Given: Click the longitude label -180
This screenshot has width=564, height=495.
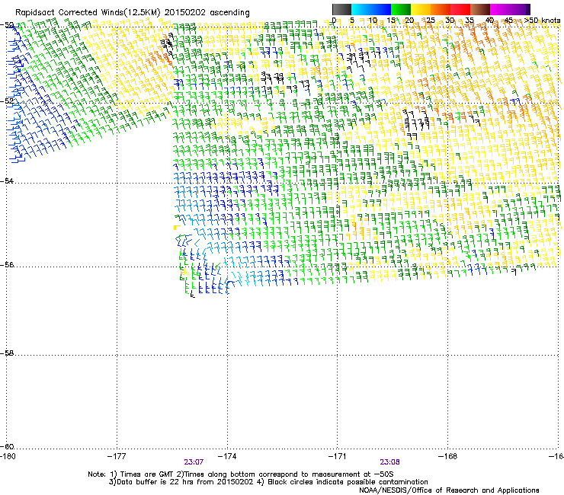Looking at the screenshot, I should click(8, 456).
